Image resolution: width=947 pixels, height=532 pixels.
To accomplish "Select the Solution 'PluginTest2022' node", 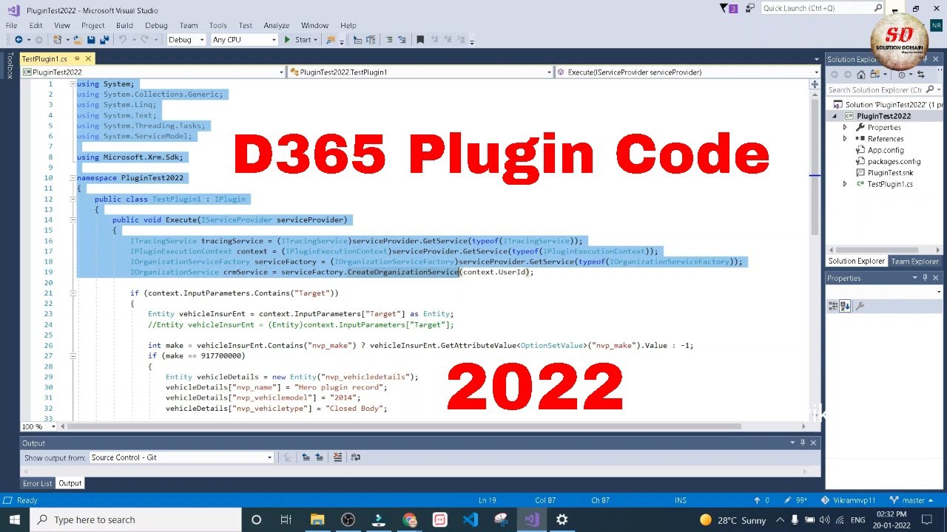I will pos(886,105).
